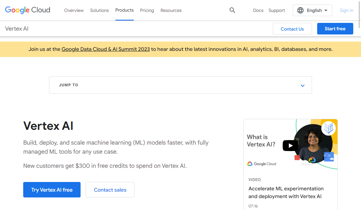Click the Start free button
361x210 pixels.
(335, 29)
